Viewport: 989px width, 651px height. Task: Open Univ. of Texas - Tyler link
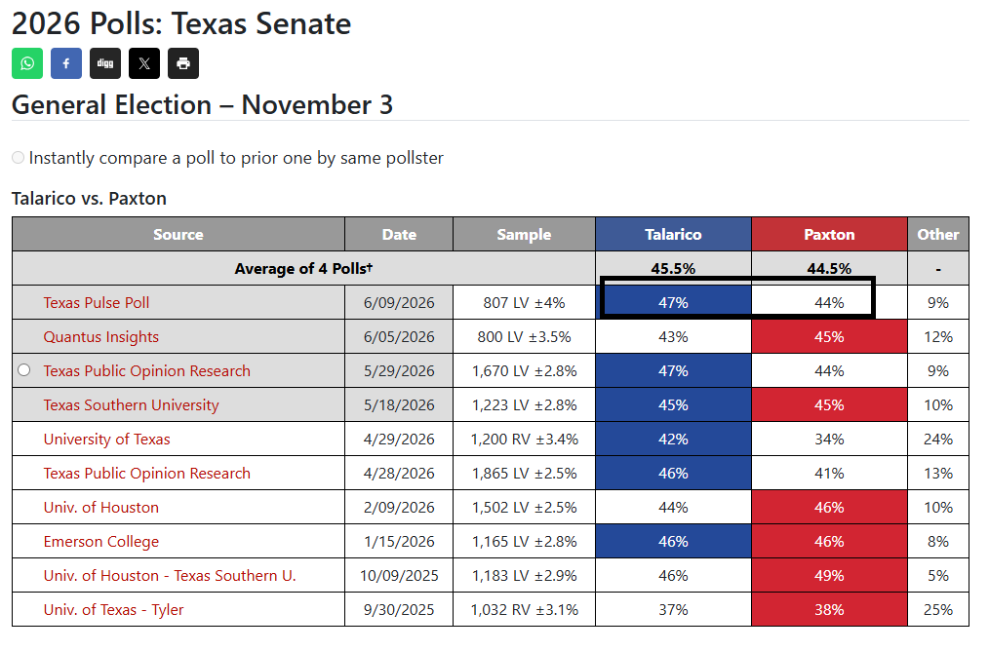(x=113, y=610)
